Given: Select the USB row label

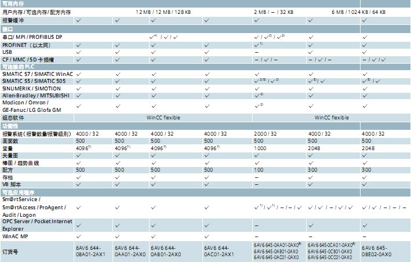Looking at the screenshot, I should click(x=7, y=52).
